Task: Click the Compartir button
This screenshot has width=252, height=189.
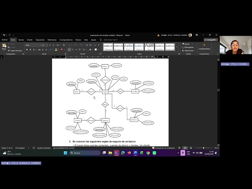Action: click(211, 40)
